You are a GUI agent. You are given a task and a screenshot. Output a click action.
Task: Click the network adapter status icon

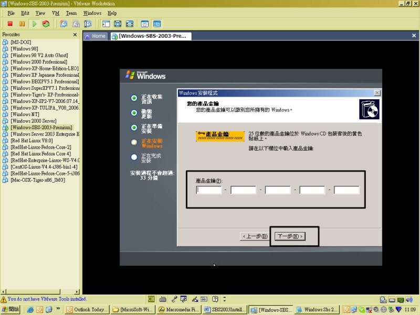coord(401,300)
